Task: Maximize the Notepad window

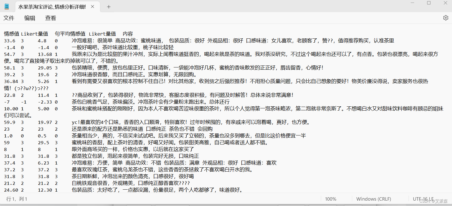Action: 429,3
